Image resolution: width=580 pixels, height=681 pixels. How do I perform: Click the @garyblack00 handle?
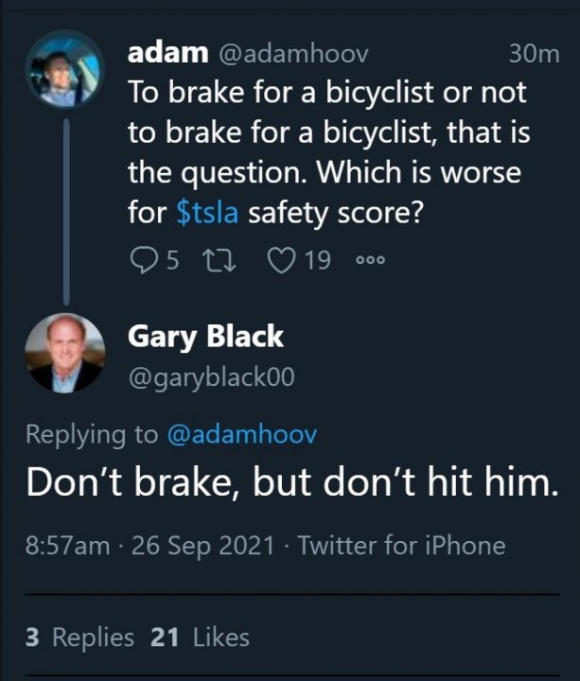pos(210,377)
